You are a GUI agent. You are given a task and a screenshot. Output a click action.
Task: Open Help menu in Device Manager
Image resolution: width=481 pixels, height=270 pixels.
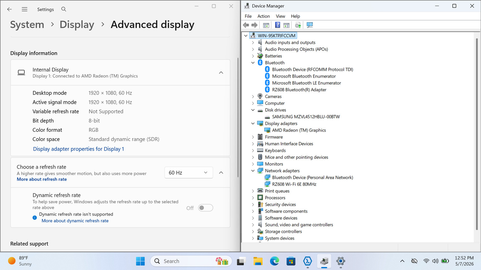[296, 16]
